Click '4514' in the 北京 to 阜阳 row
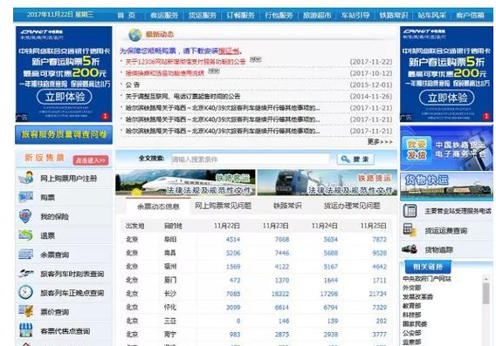The height and width of the screenshot is (346, 496). click(x=233, y=240)
